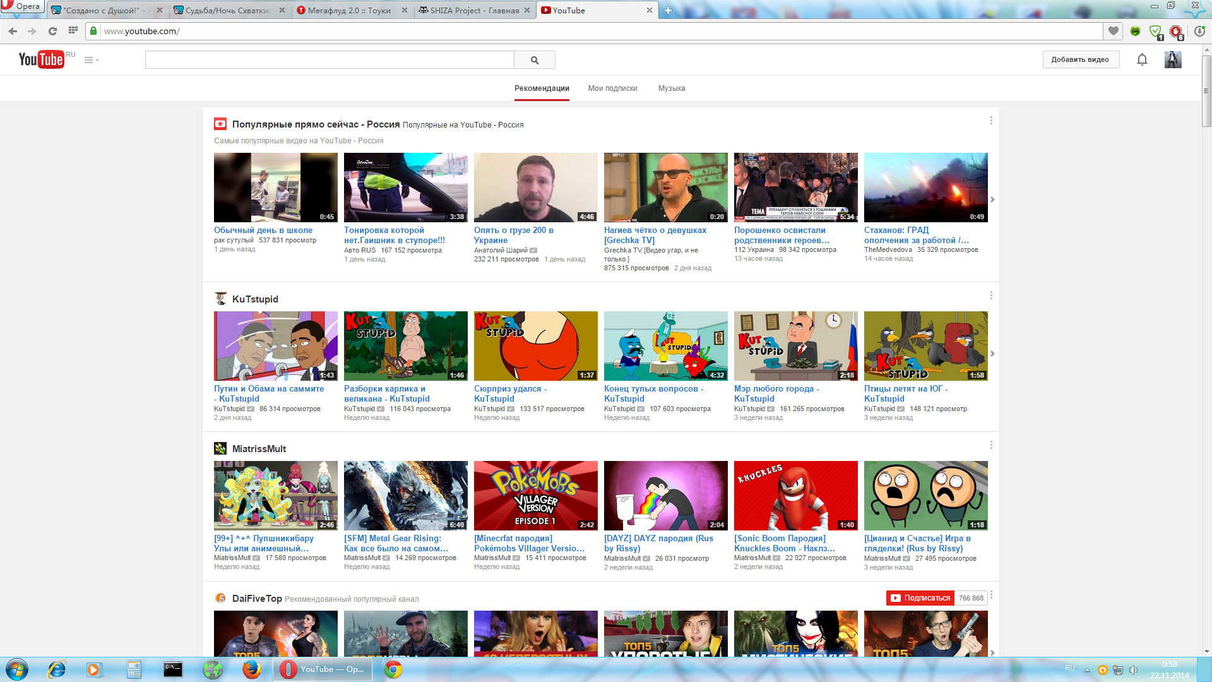Click the heart bookmark icon in address bar

1113,31
